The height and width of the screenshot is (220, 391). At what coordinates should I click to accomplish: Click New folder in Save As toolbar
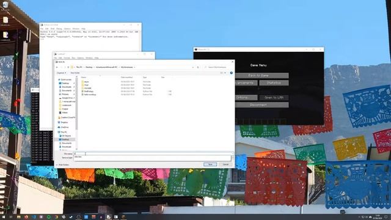click(75, 73)
